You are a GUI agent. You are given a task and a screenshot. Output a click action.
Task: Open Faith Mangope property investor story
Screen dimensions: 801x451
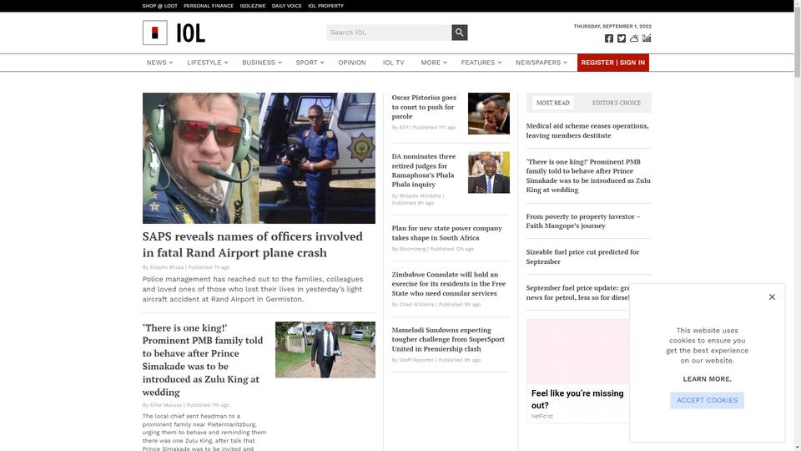click(583, 220)
